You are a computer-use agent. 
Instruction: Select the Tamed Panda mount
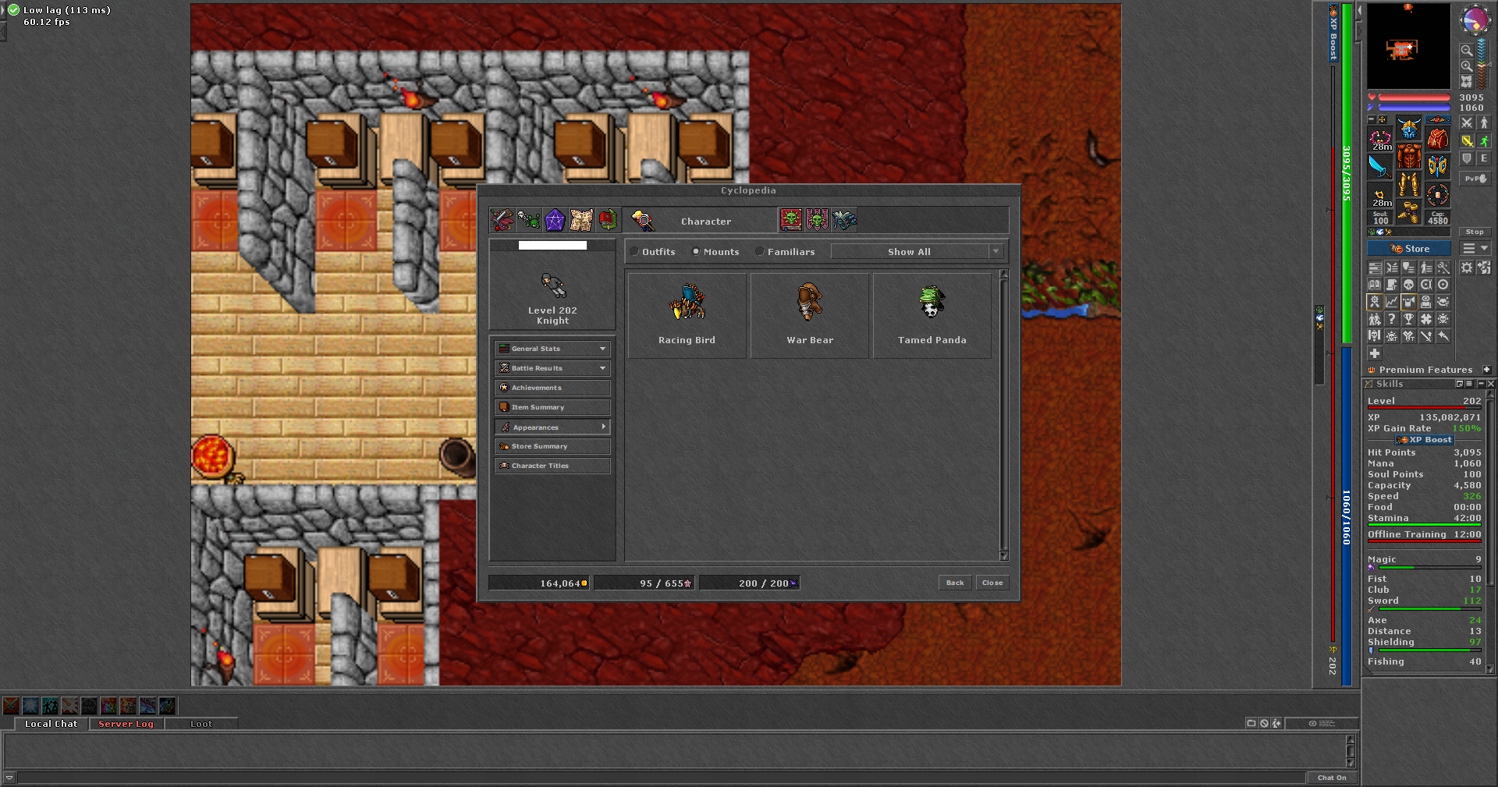932,315
